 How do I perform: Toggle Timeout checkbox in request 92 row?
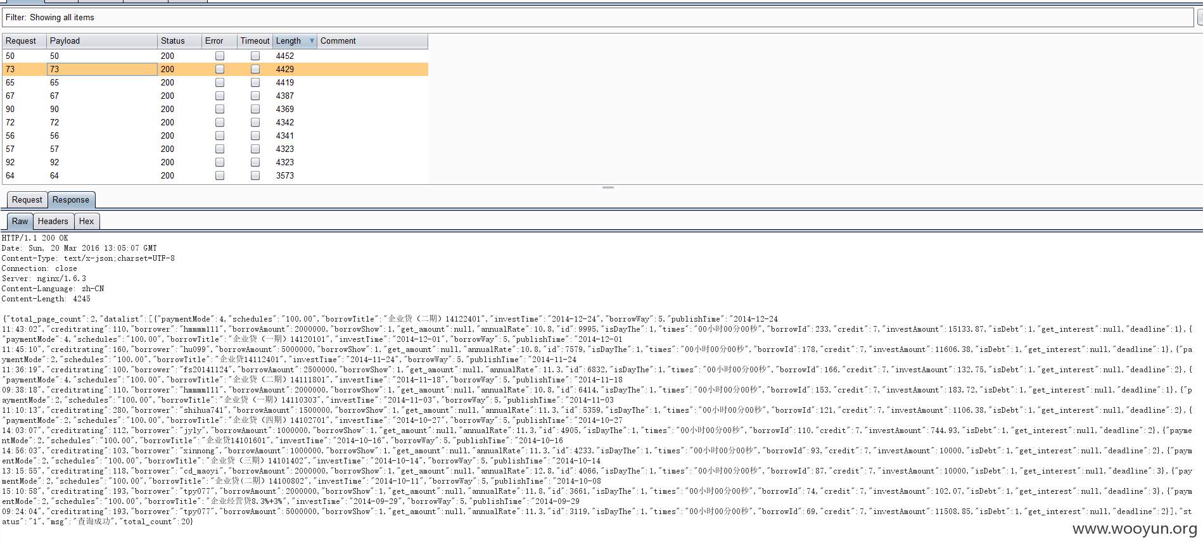click(255, 162)
